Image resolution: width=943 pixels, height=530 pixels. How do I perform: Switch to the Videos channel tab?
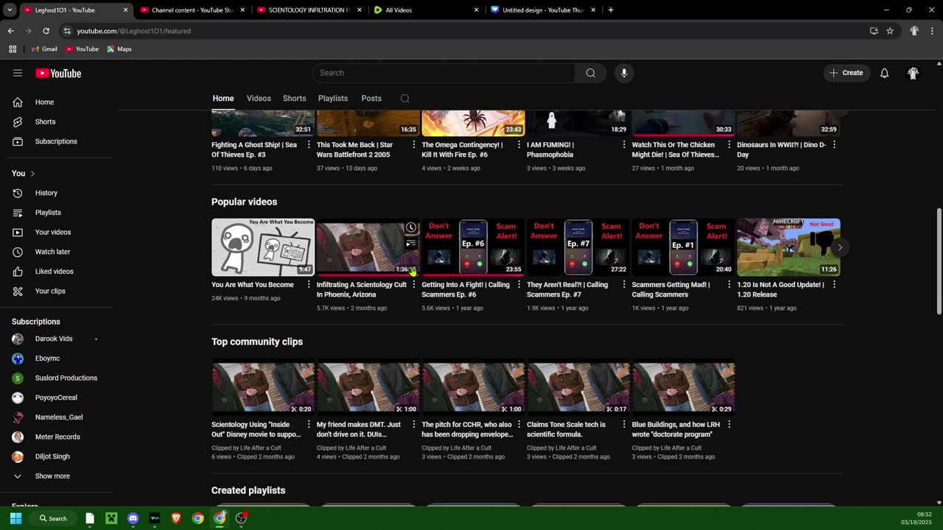(259, 99)
